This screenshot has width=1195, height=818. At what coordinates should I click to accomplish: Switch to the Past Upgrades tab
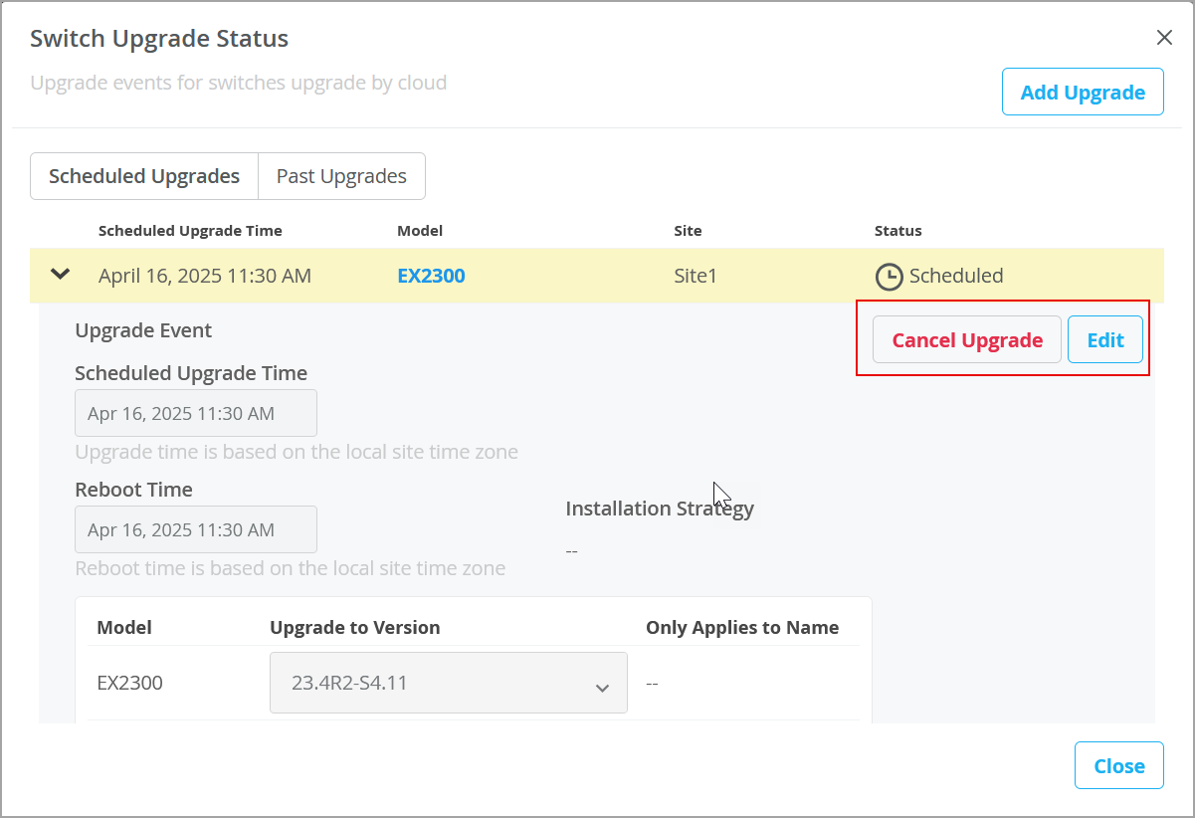341,176
